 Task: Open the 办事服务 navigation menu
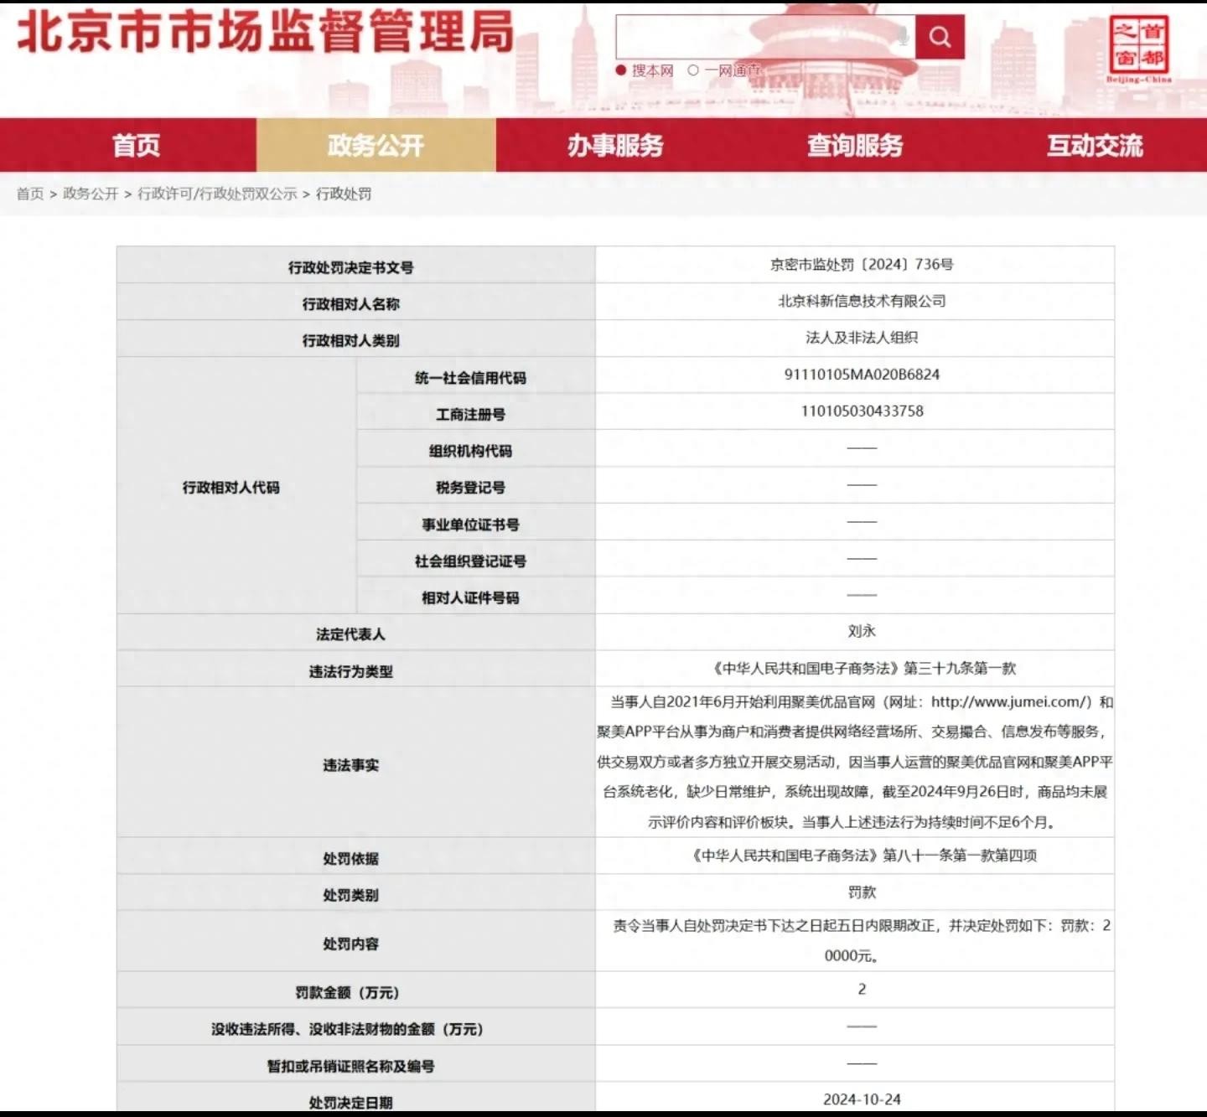[x=615, y=145]
